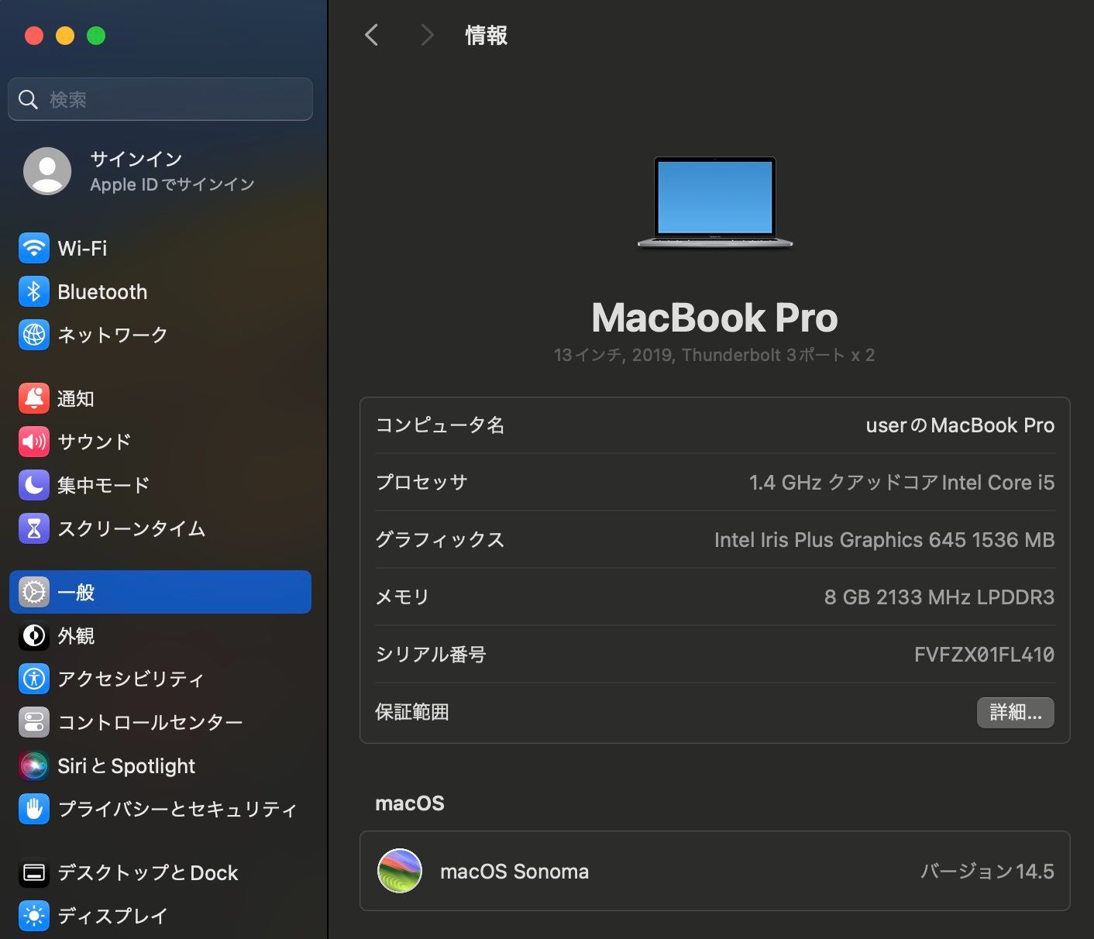The width and height of the screenshot is (1094, 939).
Task: Click the MacBook Pro laptop image
Action: click(714, 203)
